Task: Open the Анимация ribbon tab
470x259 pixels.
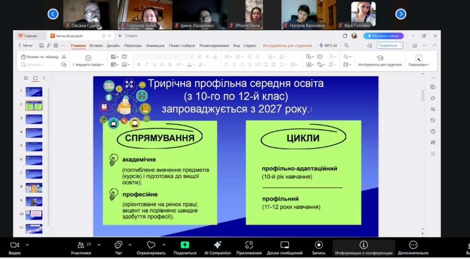Action: pos(155,45)
